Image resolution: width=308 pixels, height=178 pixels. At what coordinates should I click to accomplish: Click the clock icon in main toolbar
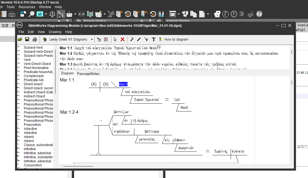(234, 14)
